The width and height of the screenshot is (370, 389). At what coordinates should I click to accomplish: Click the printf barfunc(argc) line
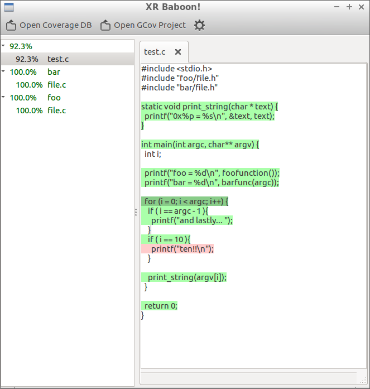click(210, 183)
